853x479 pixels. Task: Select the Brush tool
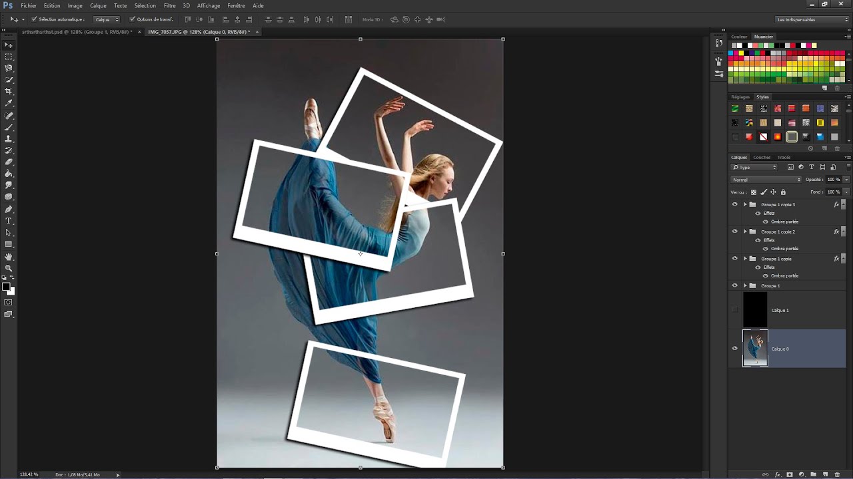tap(9, 127)
